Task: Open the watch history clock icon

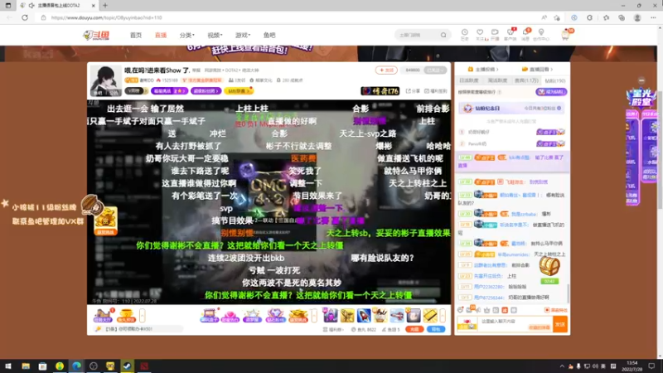Action: click(x=465, y=34)
